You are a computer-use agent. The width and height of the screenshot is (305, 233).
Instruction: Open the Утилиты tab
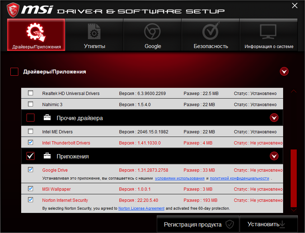point(94,35)
